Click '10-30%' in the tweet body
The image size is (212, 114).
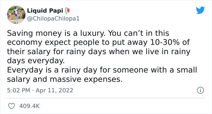[165, 42]
